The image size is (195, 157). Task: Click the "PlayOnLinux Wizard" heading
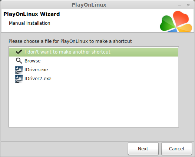coord(32,14)
